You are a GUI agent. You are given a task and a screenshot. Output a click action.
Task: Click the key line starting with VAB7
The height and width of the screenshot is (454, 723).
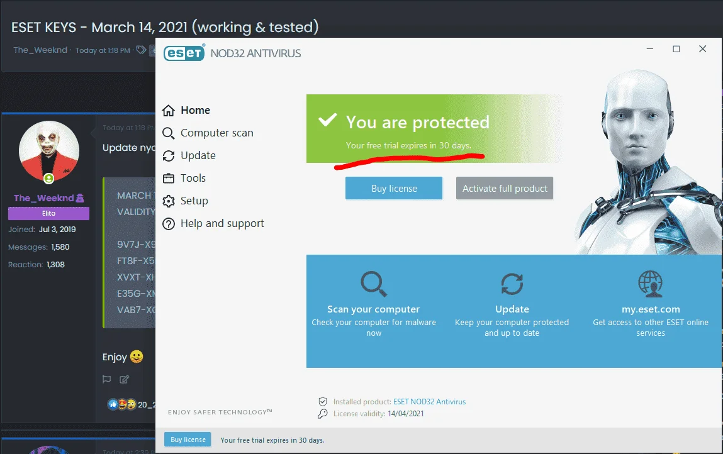pos(135,310)
